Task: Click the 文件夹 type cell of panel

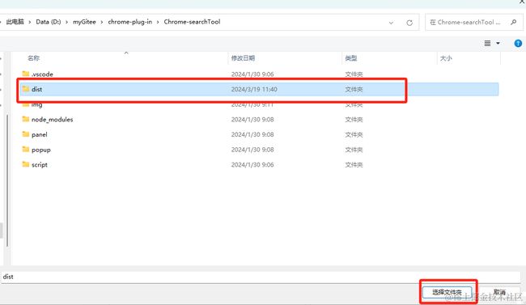Action: coord(354,134)
